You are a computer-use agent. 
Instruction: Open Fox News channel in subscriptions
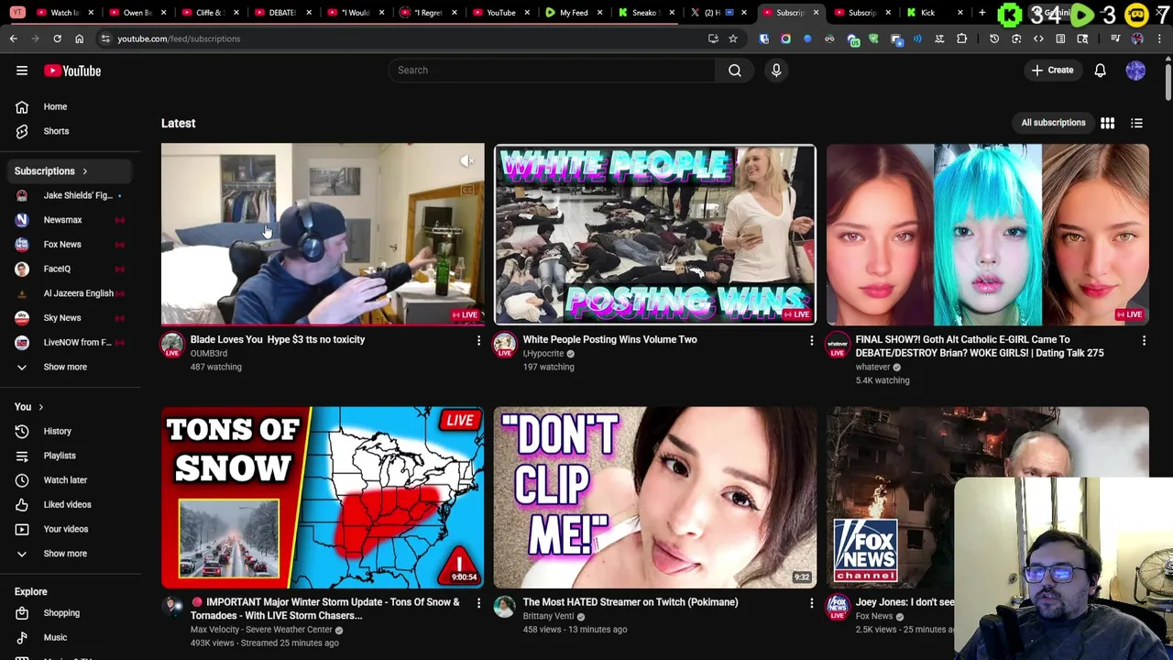point(70,245)
